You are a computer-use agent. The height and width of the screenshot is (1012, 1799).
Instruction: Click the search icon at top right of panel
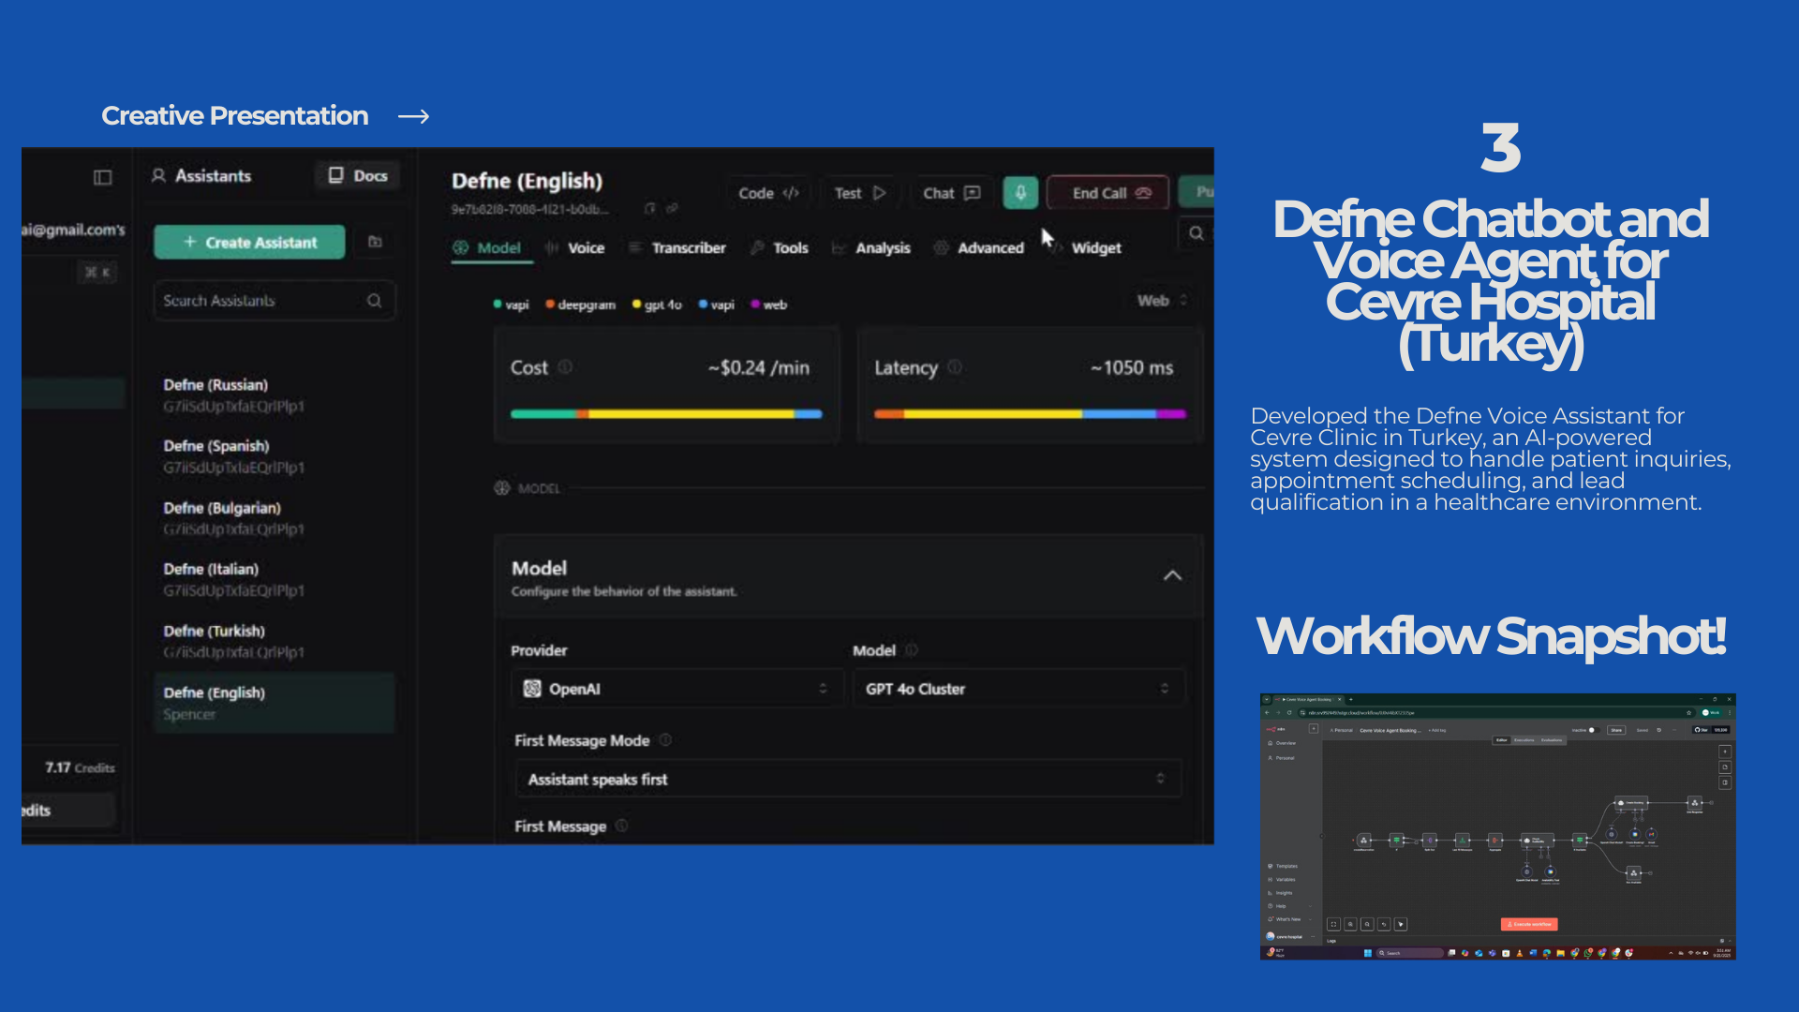1197,233
